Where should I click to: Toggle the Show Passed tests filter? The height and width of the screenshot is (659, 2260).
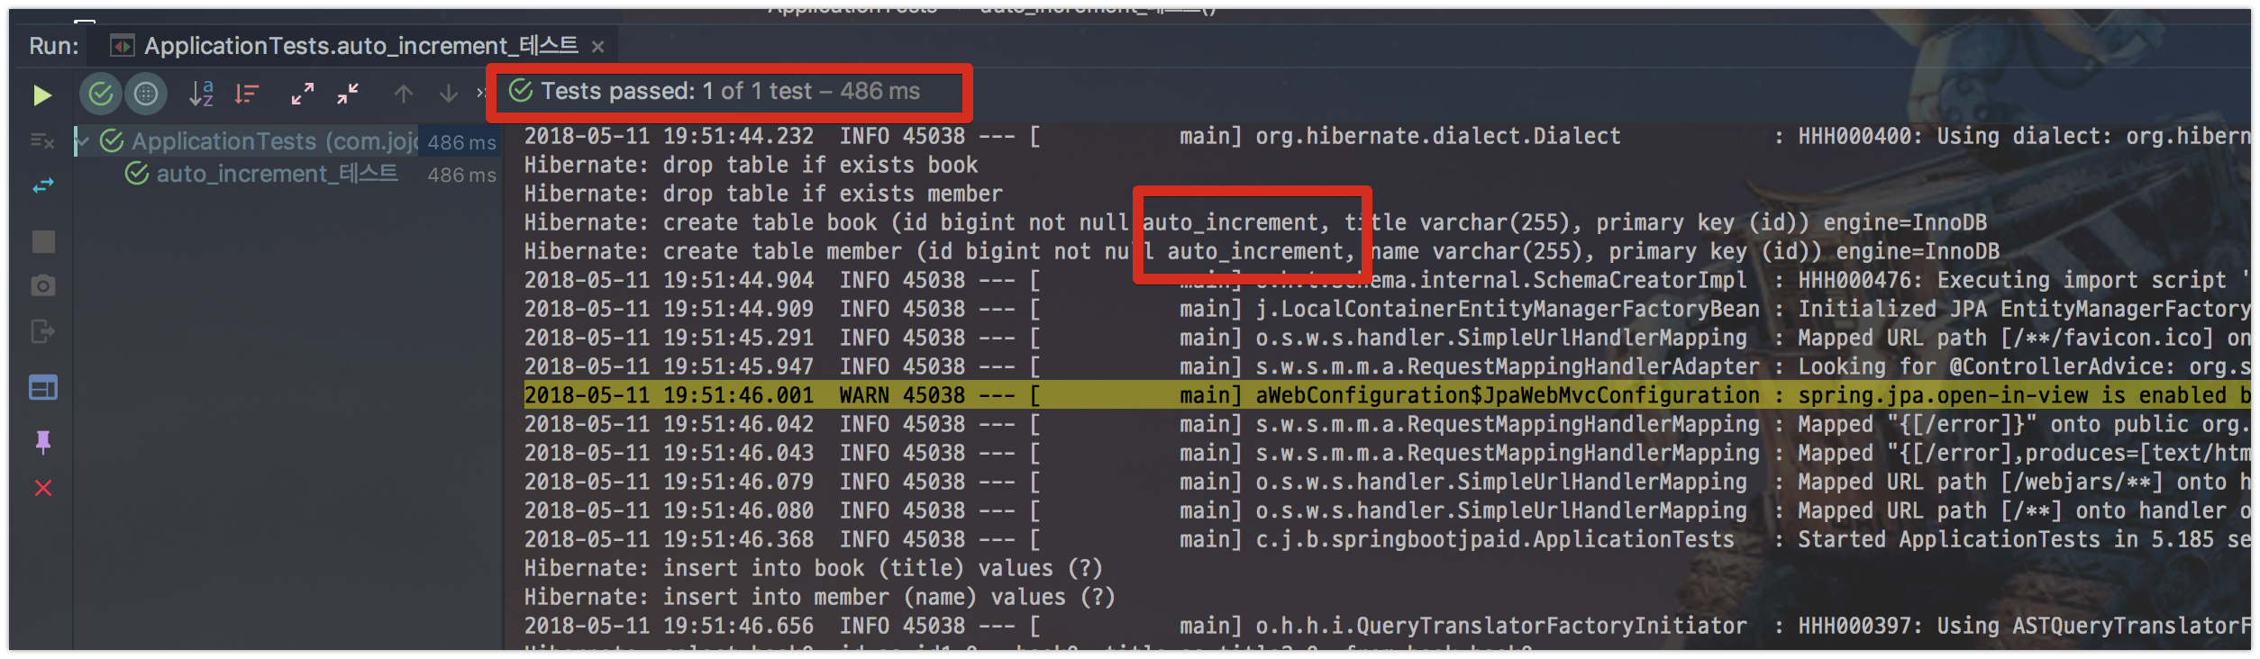[101, 94]
